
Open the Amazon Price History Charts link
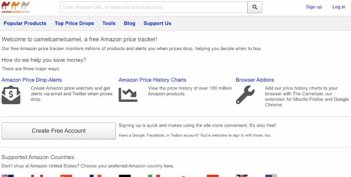coord(152,80)
